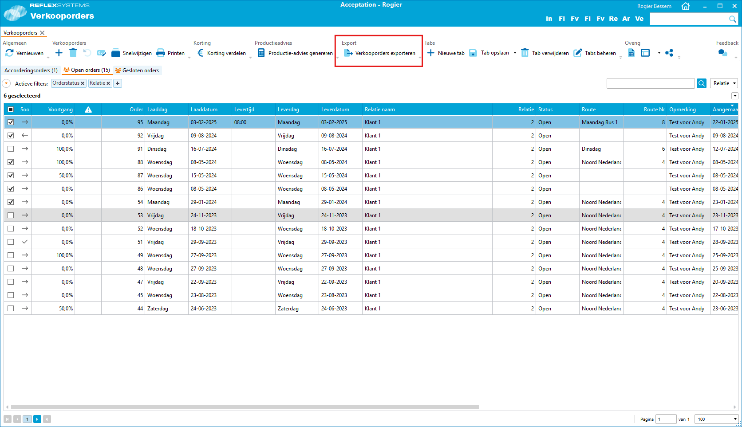742x427 pixels.
Task: Click the home icon in the title bar
Action: 686,6
